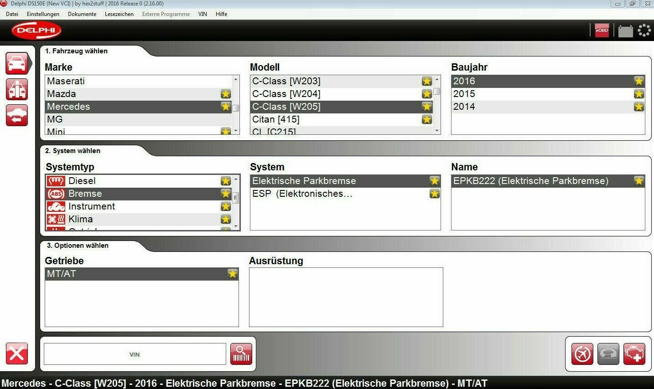Restore down the Delphi window
The height and width of the screenshot is (389, 654).
coord(633,4)
